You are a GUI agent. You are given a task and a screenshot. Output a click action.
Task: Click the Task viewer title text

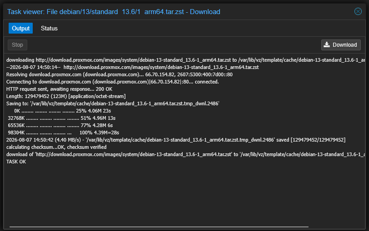pyautogui.click(x=114, y=12)
